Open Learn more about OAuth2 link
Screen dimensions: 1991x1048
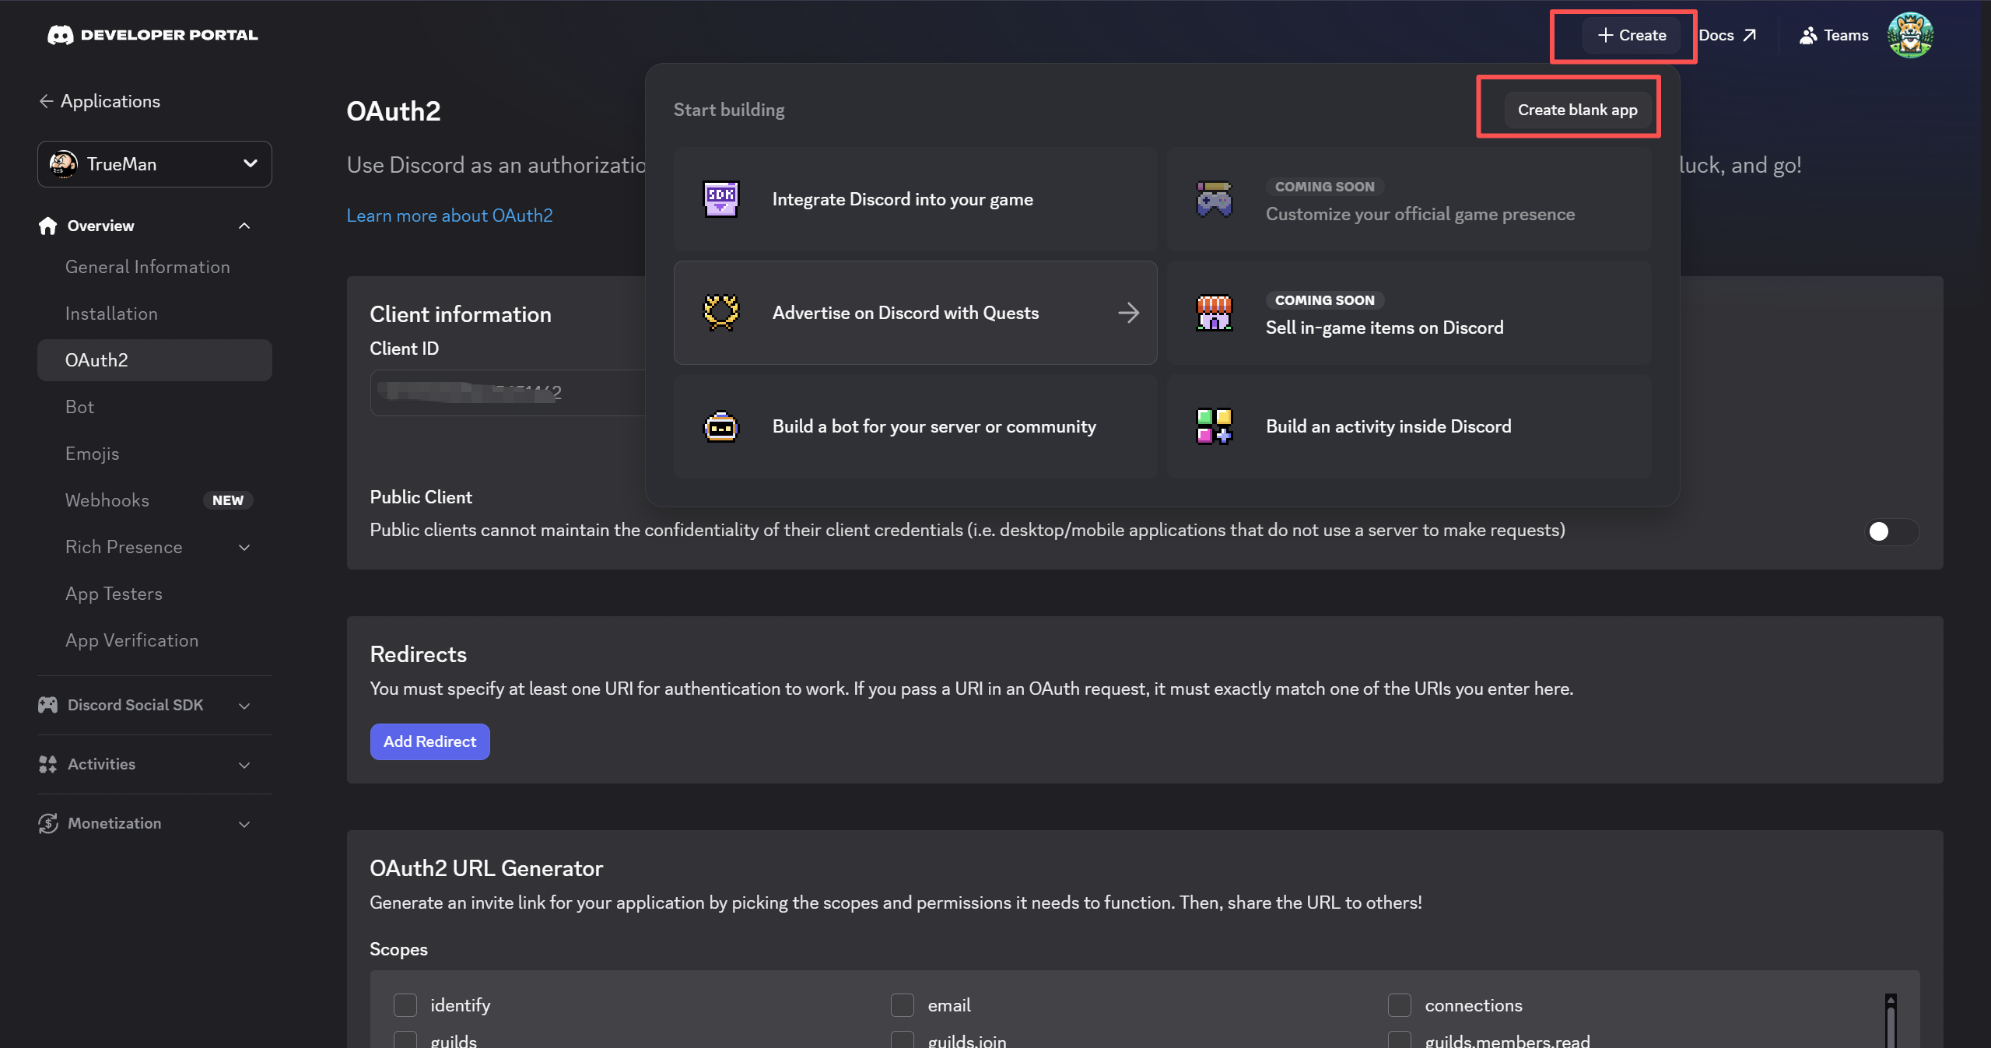(450, 216)
